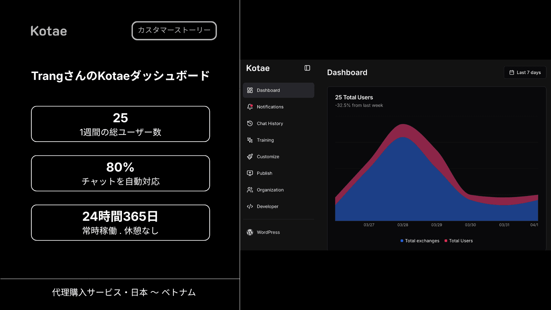Click the 代理購入サービス・日本 ～ ベトナム footer text
The image size is (551, 310).
pos(124,292)
